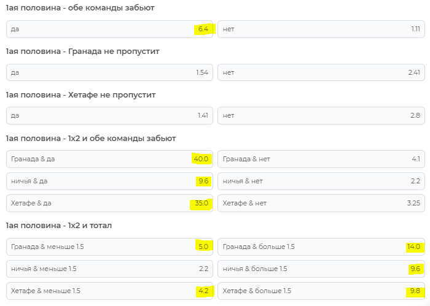
Task: Bet on 'Гранада & меньше 1.5' at 5.0
Action: [x=109, y=247]
